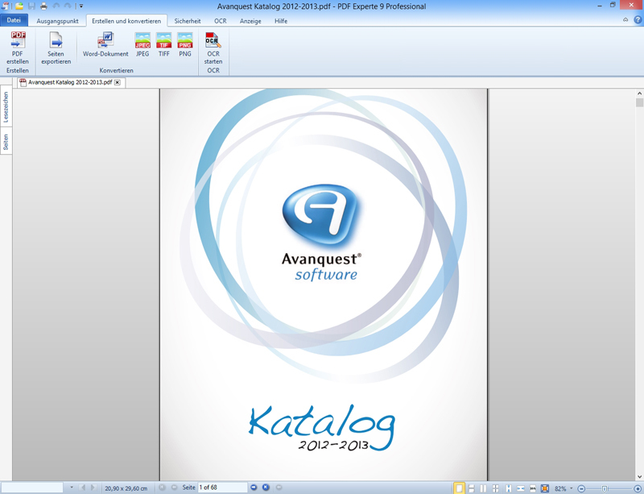Collapse the ribbon with the small arrow

pyautogui.click(x=625, y=19)
